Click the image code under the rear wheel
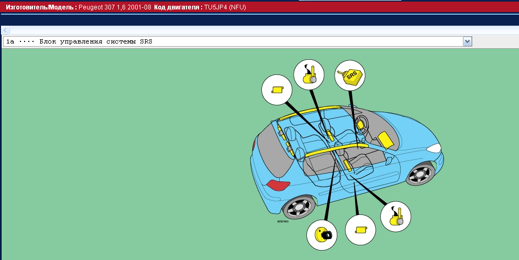The height and width of the screenshot is (260, 519). click(x=283, y=221)
